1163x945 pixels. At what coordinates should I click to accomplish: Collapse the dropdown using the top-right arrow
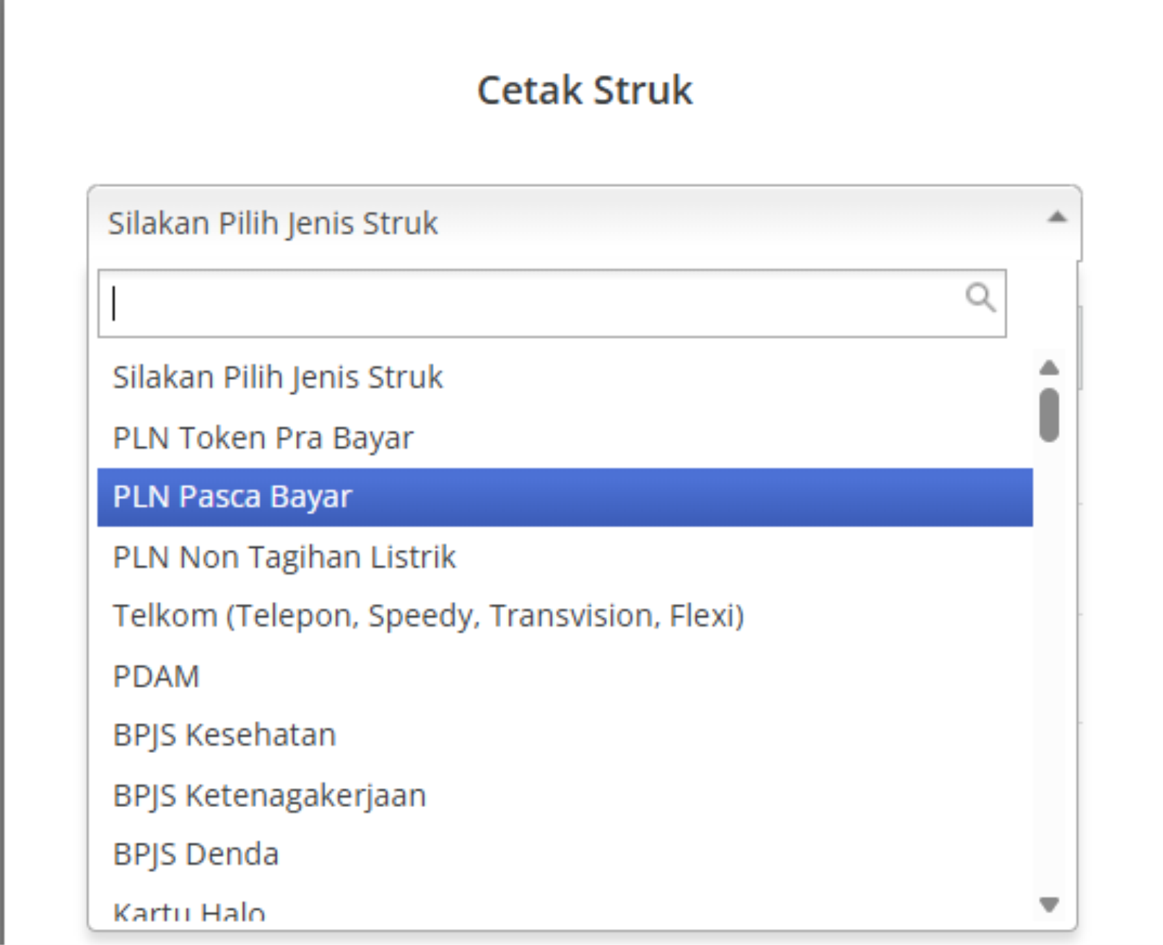(x=1056, y=218)
